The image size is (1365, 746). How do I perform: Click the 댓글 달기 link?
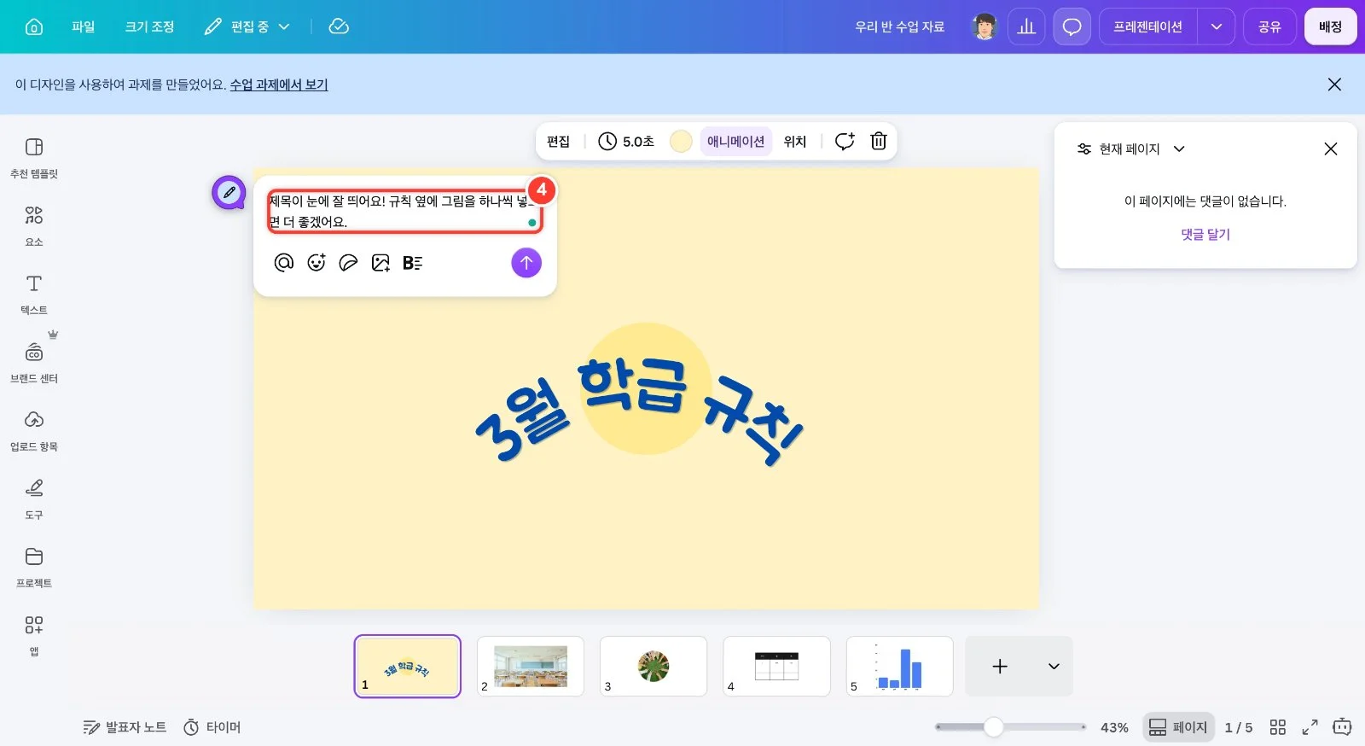tap(1205, 235)
